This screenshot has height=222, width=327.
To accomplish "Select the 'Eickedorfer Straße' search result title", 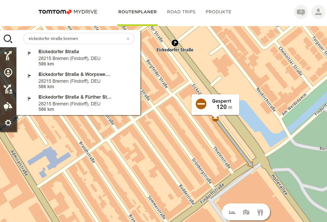I will point(59,52).
